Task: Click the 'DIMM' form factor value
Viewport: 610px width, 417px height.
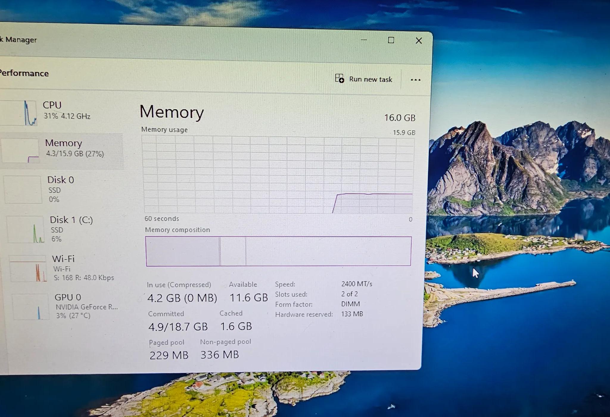Action: coord(351,304)
